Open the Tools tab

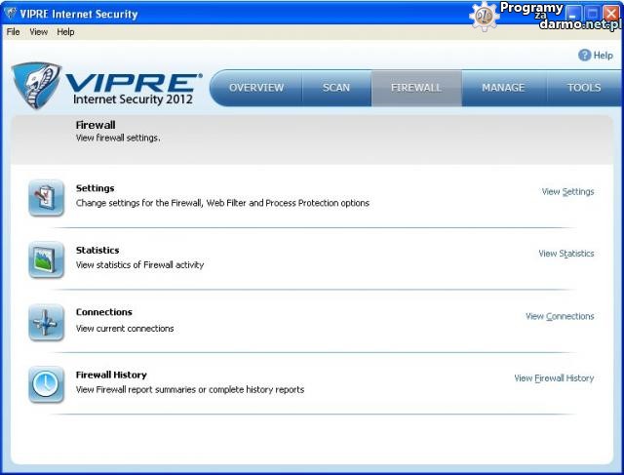pyautogui.click(x=584, y=88)
